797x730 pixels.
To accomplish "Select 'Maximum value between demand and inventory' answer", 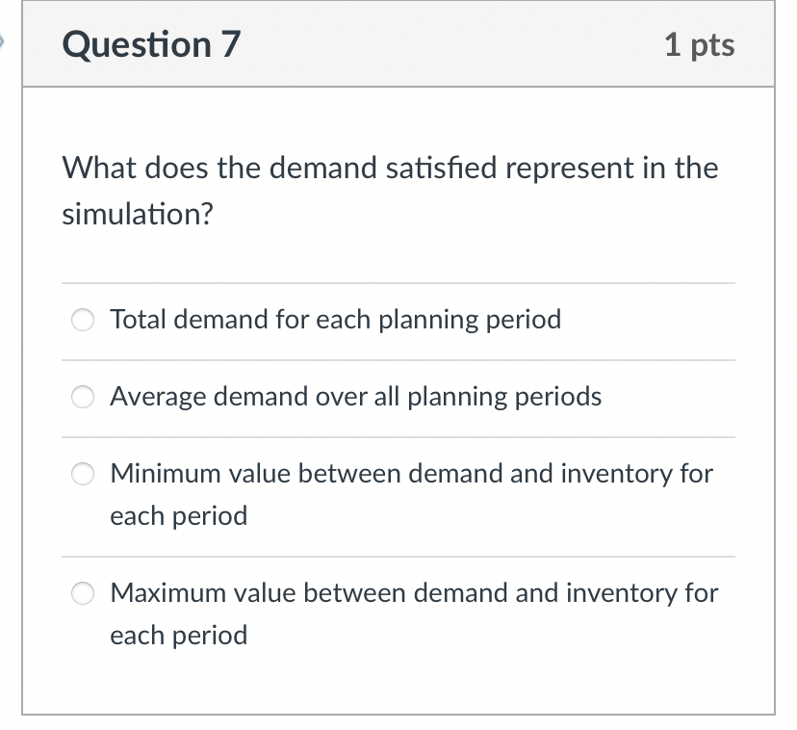I will (x=414, y=593).
